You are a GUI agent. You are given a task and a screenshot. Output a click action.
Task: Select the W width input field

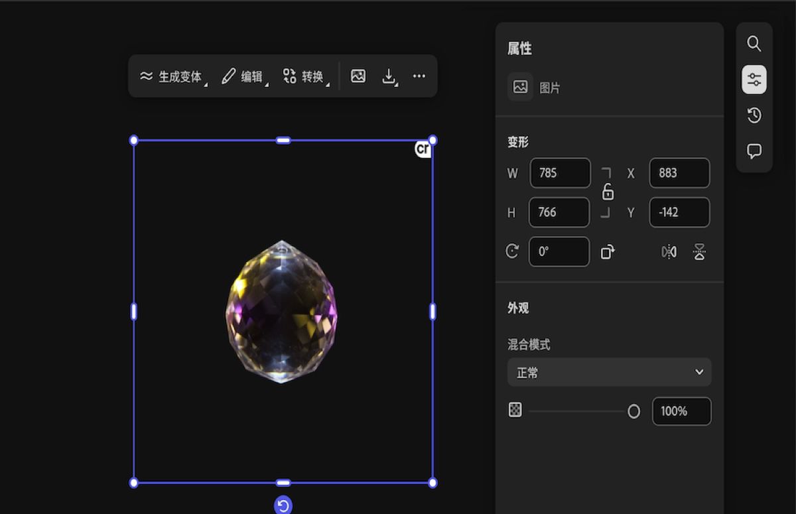coord(560,172)
